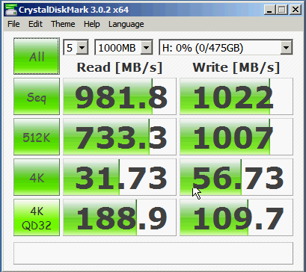Image resolution: width=306 pixels, height=272 pixels.
Task: Select the 4K write result 56.73
Action: tap(236, 177)
